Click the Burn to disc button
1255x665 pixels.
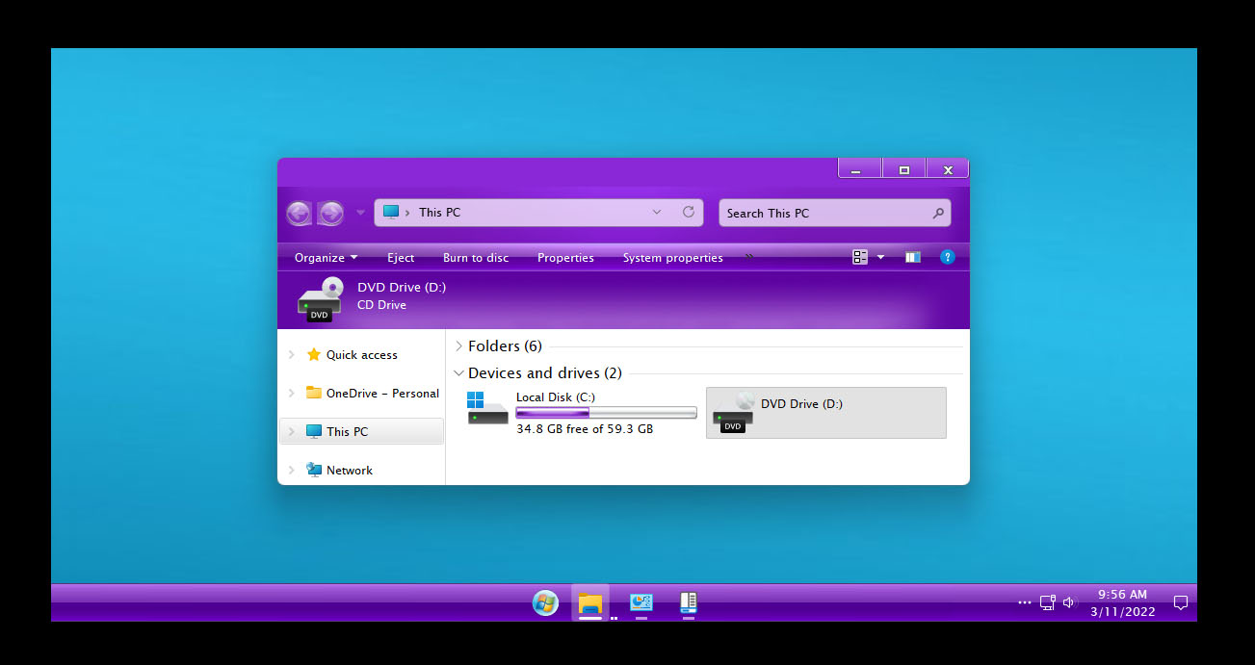coord(475,257)
